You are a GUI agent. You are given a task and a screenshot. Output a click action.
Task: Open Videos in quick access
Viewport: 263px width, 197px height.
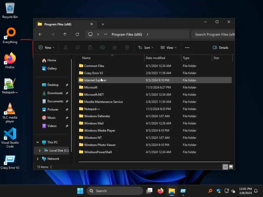[x=49, y=126]
